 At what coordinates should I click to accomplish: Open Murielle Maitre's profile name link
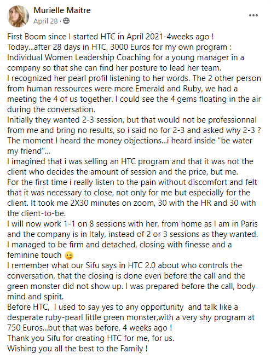(62, 10)
